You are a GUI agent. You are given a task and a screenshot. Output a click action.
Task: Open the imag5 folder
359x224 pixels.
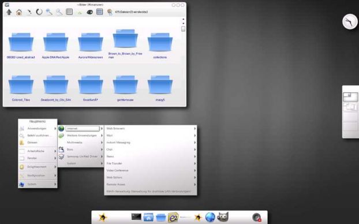[x=160, y=88]
